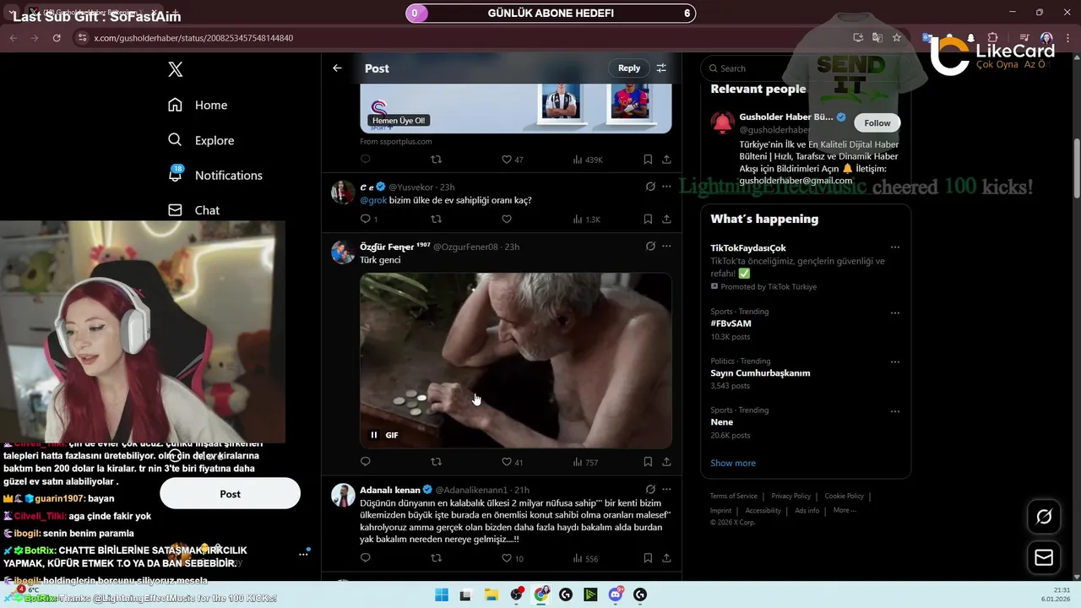Screen dimensions: 1081x608
Task: Open the more menu on Adanalı kenan post
Action: [x=666, y=489]
